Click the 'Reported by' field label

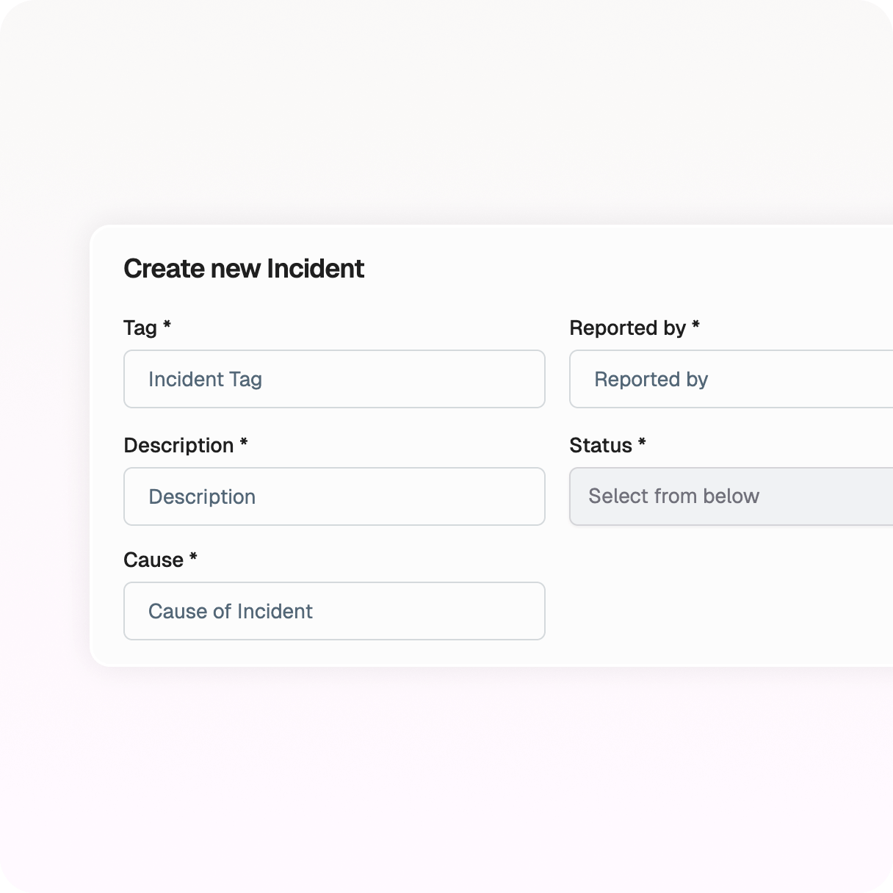tap(627, 328)
